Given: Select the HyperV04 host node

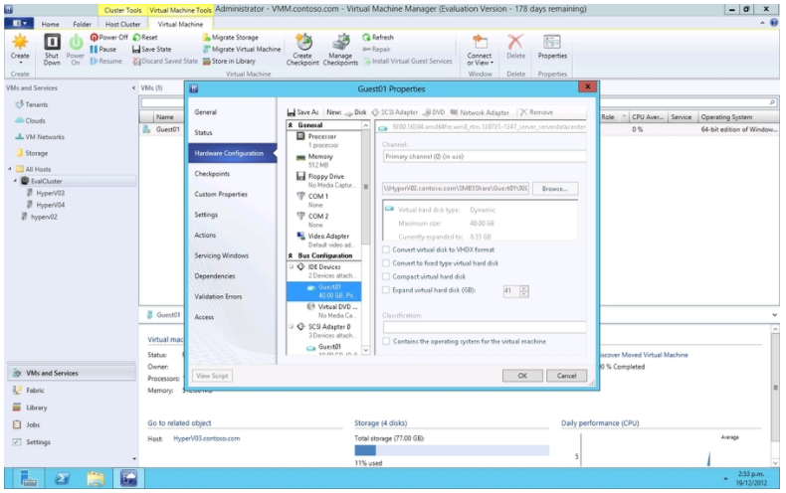Looking at the screenshot, I should [50, 205].
